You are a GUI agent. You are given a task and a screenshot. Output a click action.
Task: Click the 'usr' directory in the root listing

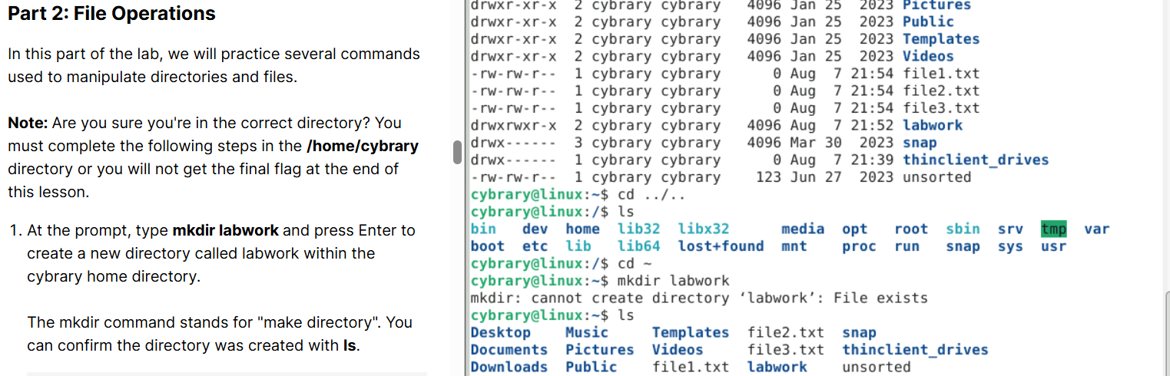point(1053,246)
